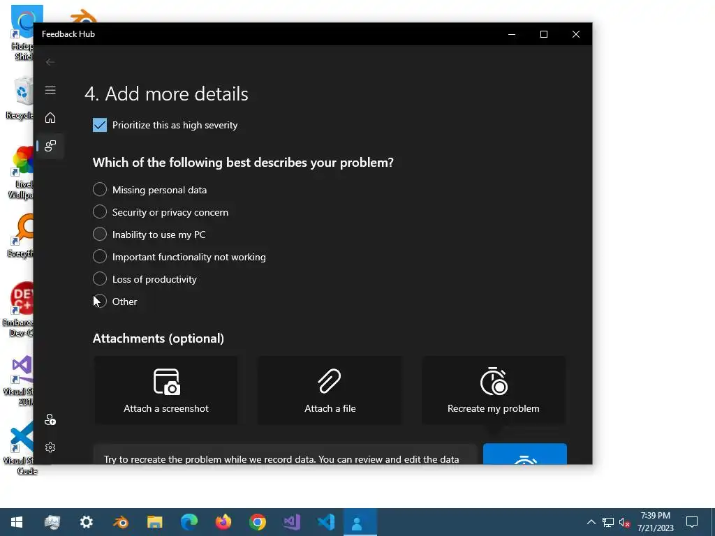Open the Feedback section in sidebar
The height and width of the screenshot is (536, 715).
pyautogui.click(x=50, y=146)
